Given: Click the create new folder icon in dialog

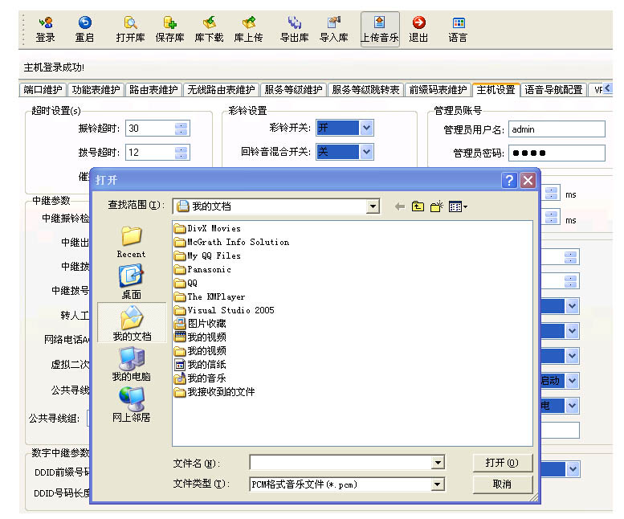Looking at the screenshot, I should coord(436,207).
